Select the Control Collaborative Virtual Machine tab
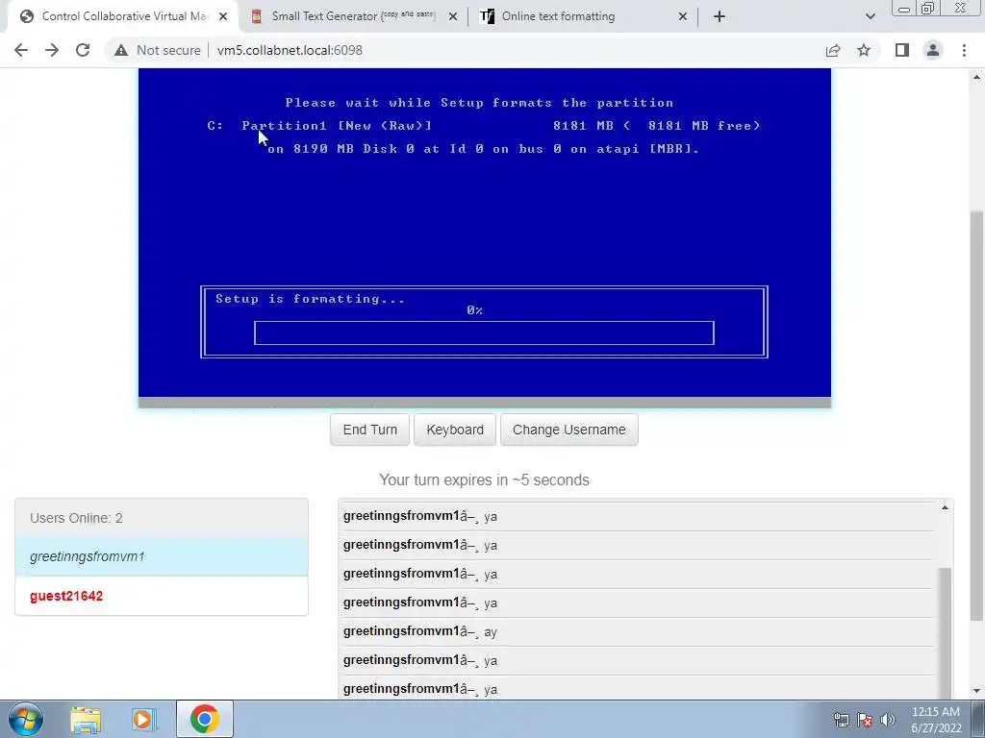The height and width of the screenshot is (738, 985). (123, 16)
